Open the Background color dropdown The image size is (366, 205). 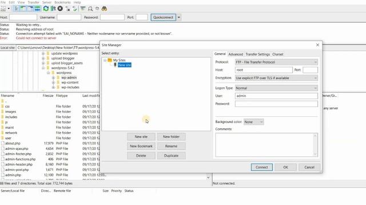coord(253,122)
